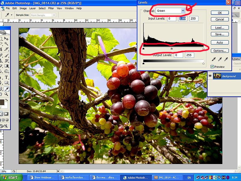This screenshot has height=181, width=241.
Task: Select the Eyedropper tool in the toolbox
Action: click(7, 89)
